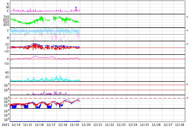Click the 10^7 axis tick label
This screenshot has width=190, height=127.
click(7, 85)
